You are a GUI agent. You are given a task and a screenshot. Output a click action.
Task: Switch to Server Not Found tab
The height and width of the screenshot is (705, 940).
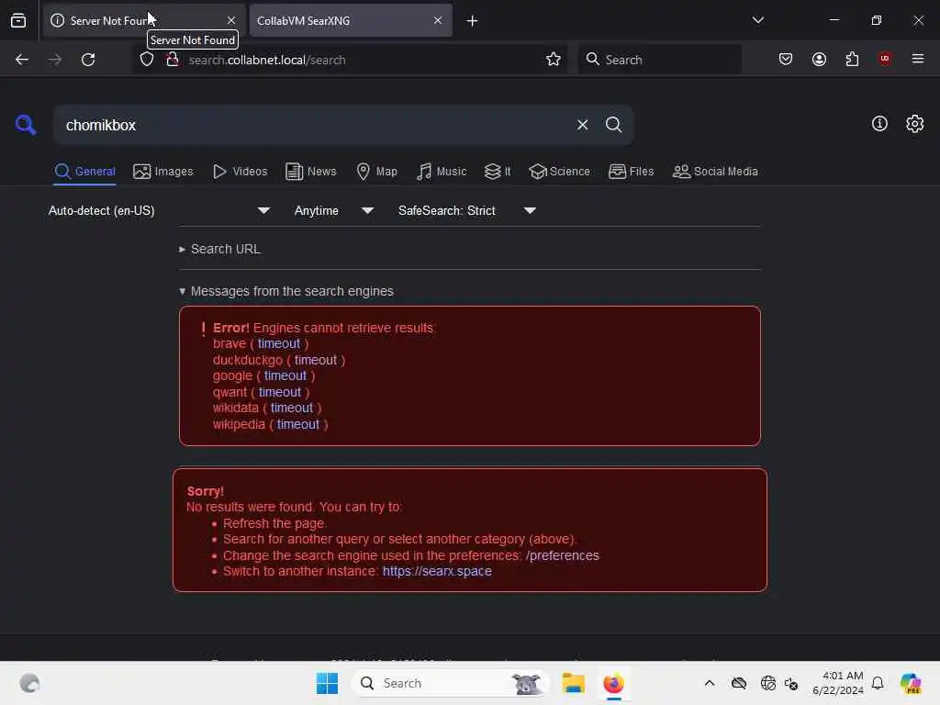pyautogui.click(x=144, y=20)
